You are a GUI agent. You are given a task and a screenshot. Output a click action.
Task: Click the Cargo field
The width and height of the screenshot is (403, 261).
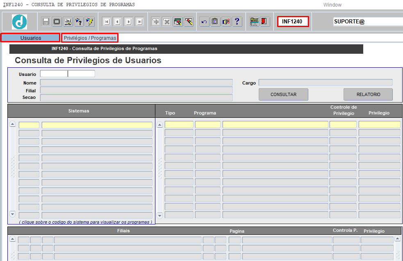pos(326,82)
